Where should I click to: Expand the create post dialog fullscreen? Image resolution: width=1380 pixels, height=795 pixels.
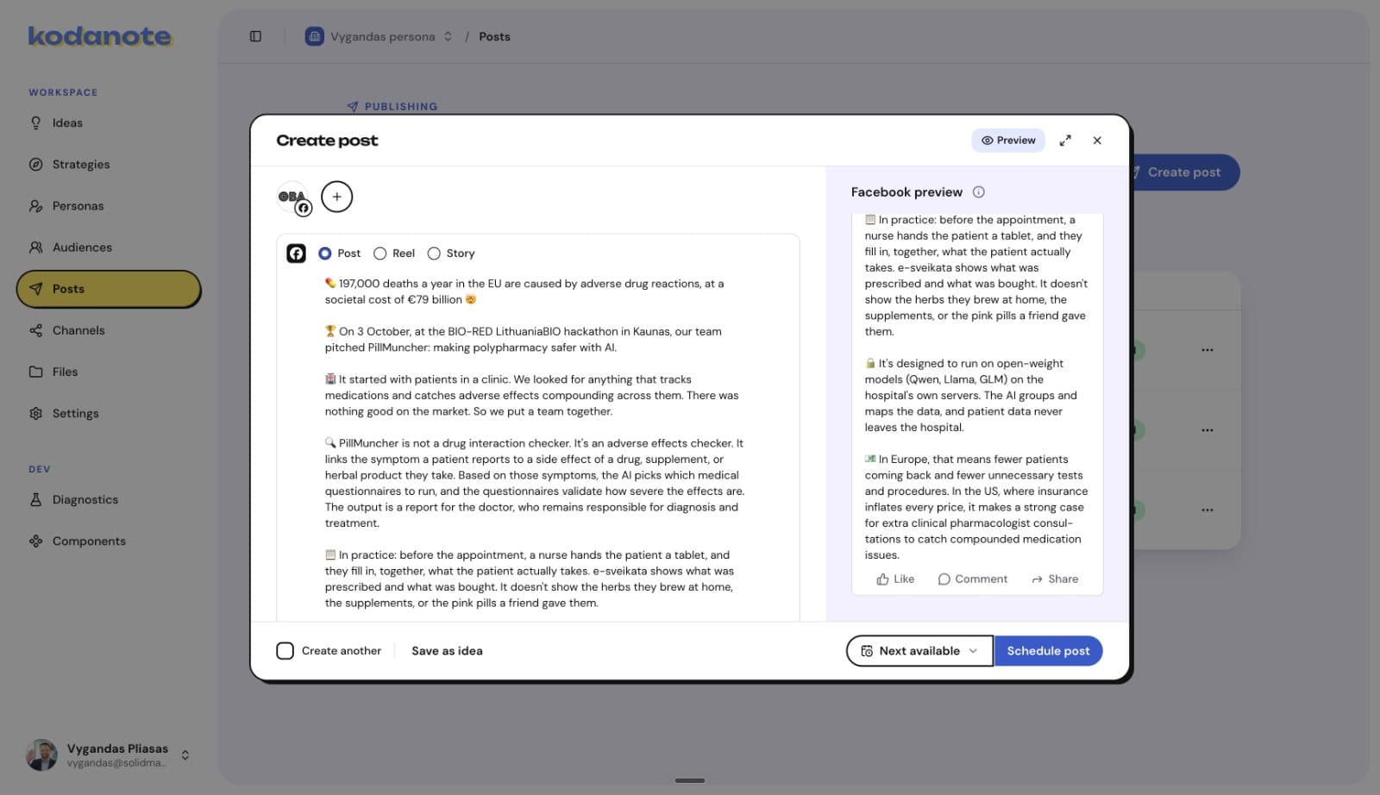(1065, 140)
